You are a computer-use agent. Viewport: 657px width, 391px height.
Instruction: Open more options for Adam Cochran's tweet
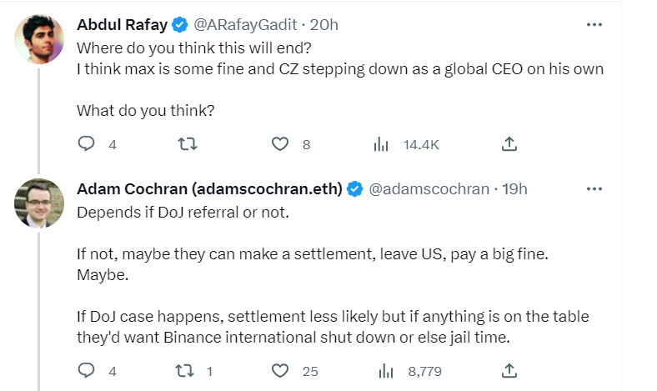(x=594, y=188)
